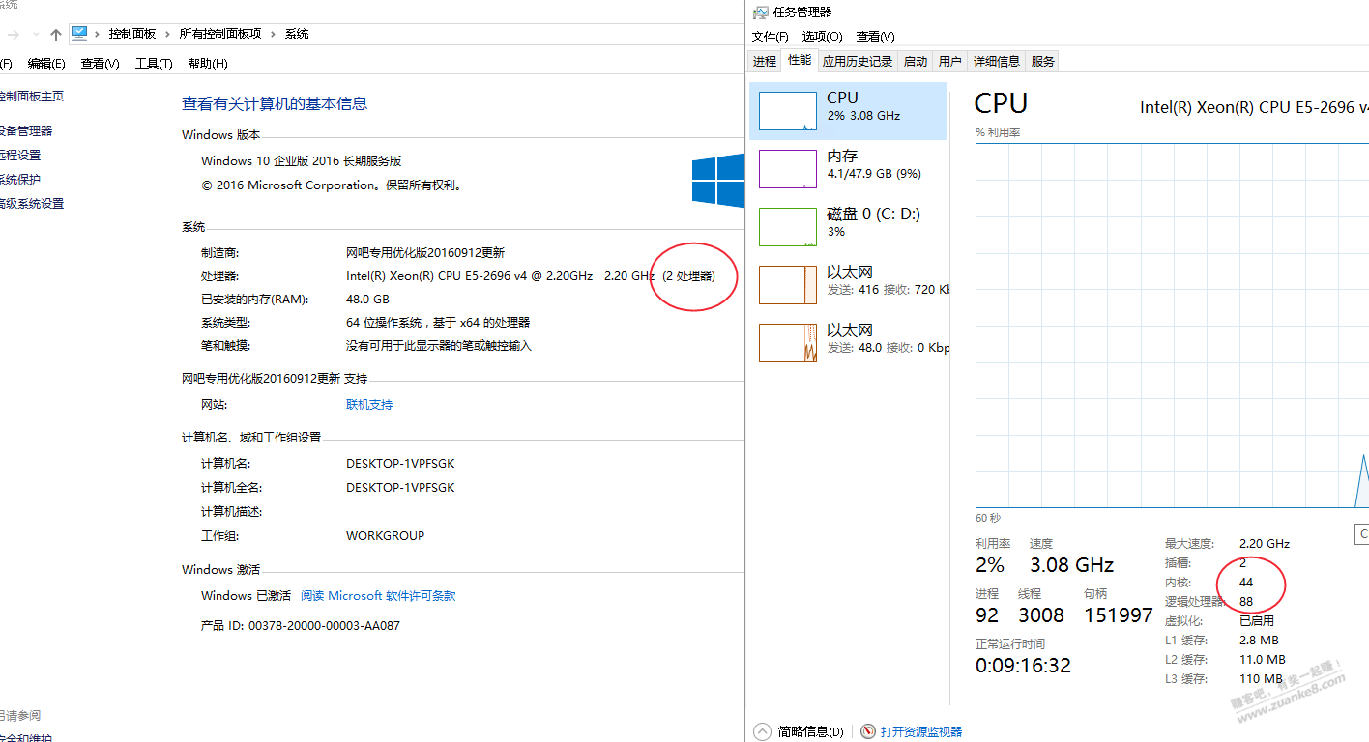
Task: Open 远程设置 sidebar link
Action: click(x=20, y=155)
